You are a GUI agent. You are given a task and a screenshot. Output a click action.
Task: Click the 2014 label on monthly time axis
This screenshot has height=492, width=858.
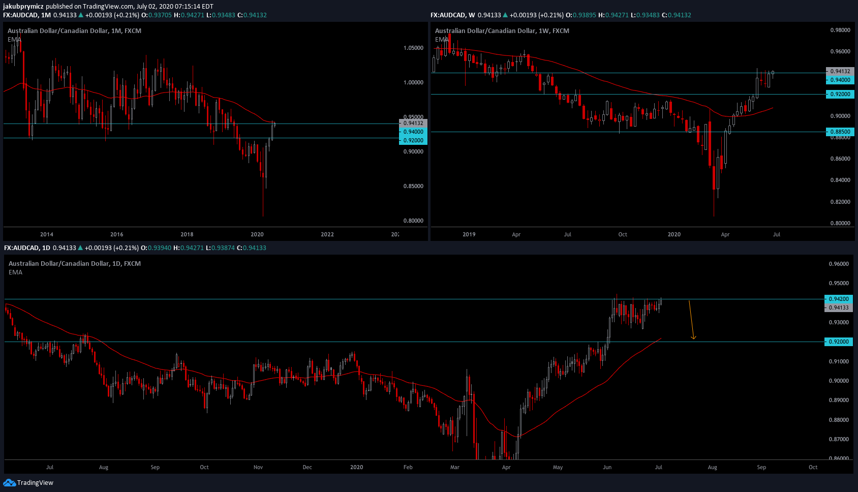[x=47, y=234]
